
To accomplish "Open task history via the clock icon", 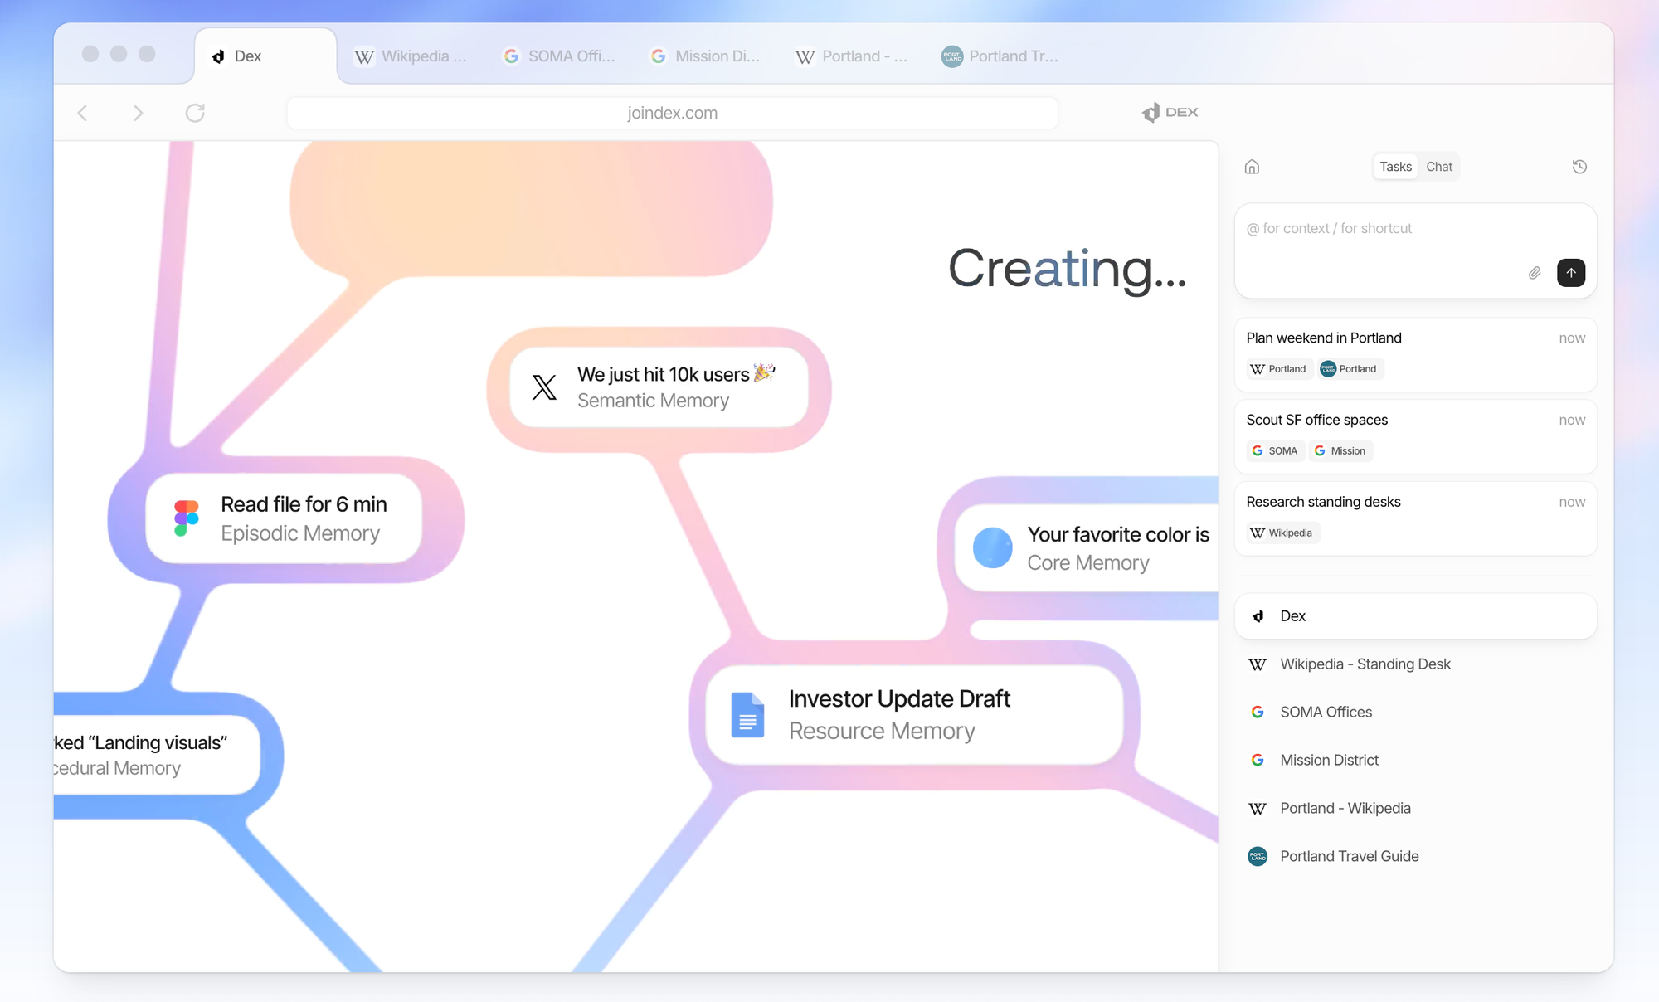I will 1579,166.
